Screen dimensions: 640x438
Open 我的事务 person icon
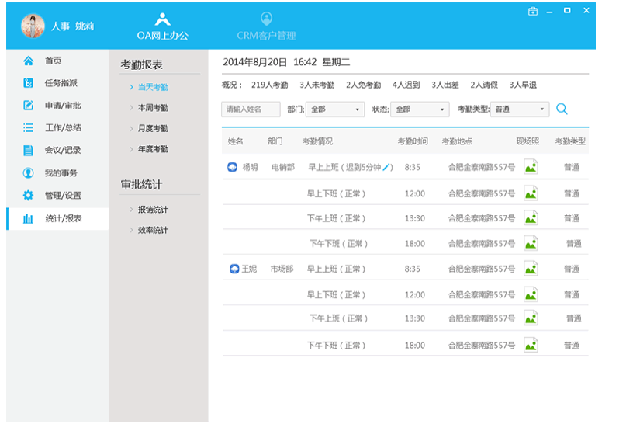(28, 173)
